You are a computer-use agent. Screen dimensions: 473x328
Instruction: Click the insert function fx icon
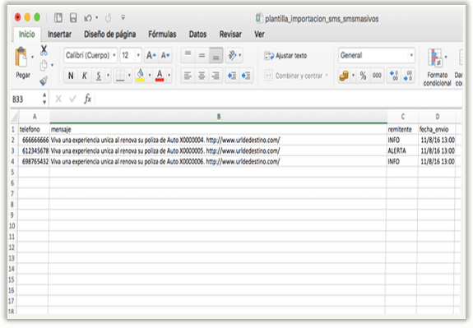pyautogui.click(x=87, y=99)
